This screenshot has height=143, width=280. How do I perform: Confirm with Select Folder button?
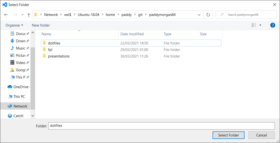228,135
